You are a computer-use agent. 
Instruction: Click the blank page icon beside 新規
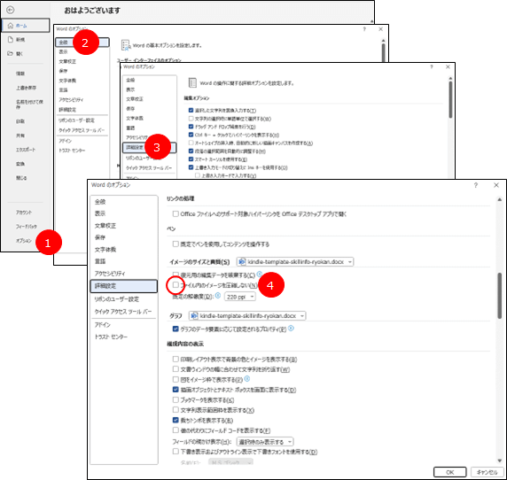coord(11,39)
